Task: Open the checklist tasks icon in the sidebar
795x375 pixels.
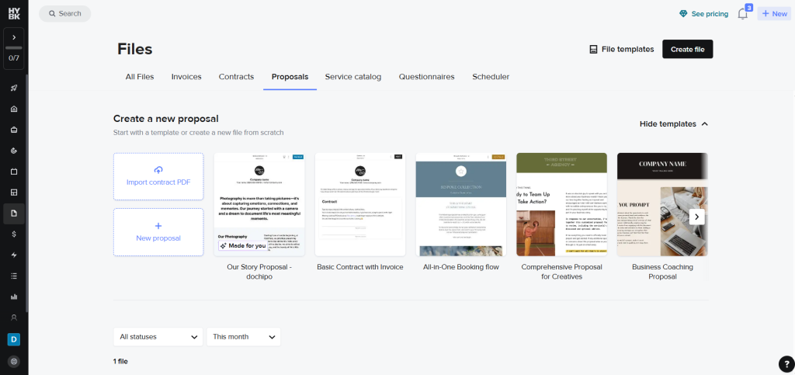Action: (x=14, y=276)
